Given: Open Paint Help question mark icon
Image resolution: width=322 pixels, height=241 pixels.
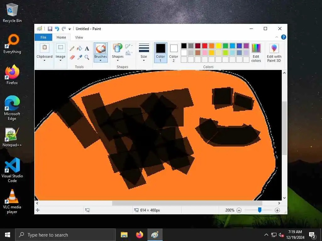Looking at the screenshot, I should 284,37.
